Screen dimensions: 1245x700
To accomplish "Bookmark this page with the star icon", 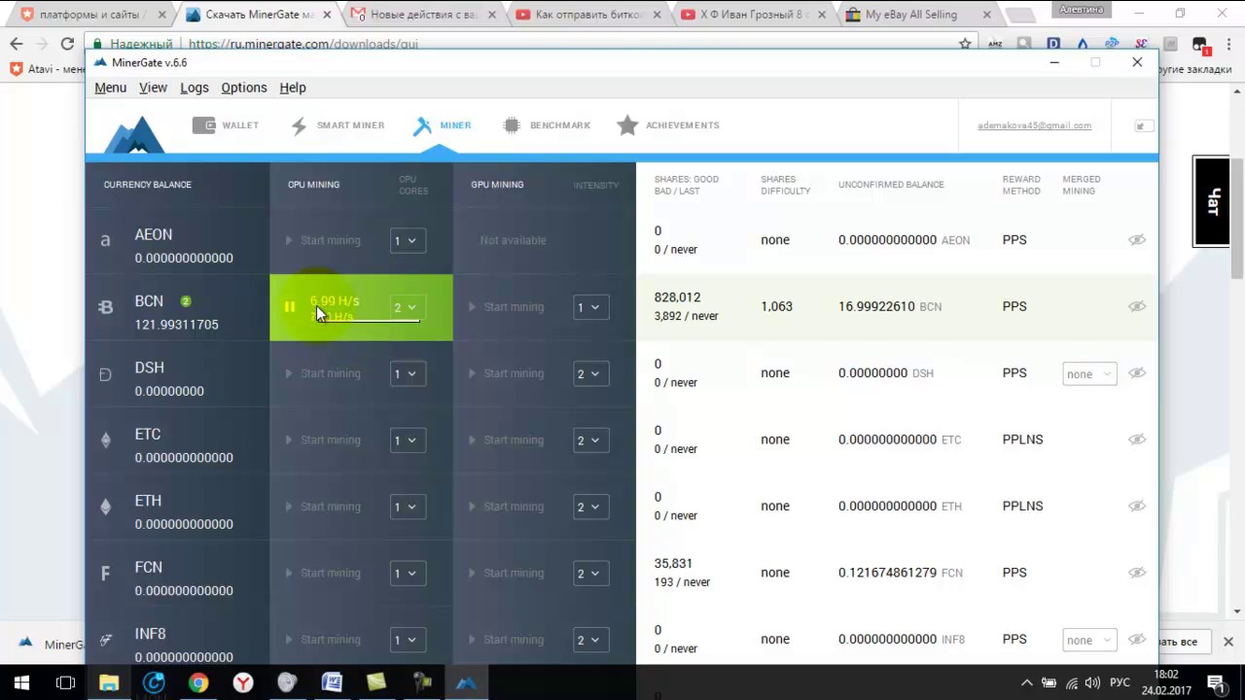I will (965, 44).
